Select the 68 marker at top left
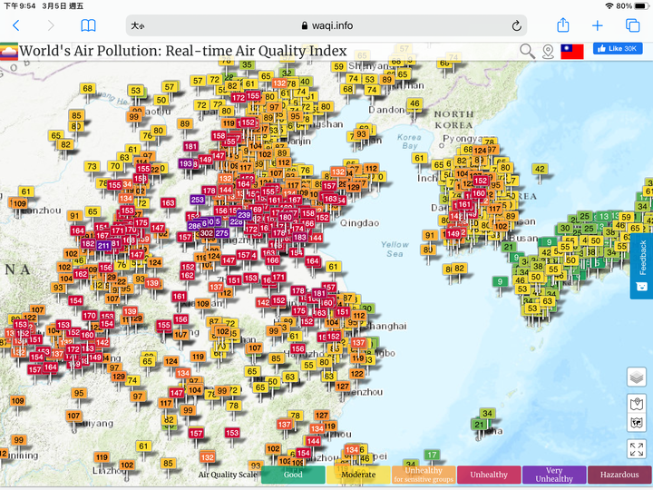653x490 pixels. point(87,88)
